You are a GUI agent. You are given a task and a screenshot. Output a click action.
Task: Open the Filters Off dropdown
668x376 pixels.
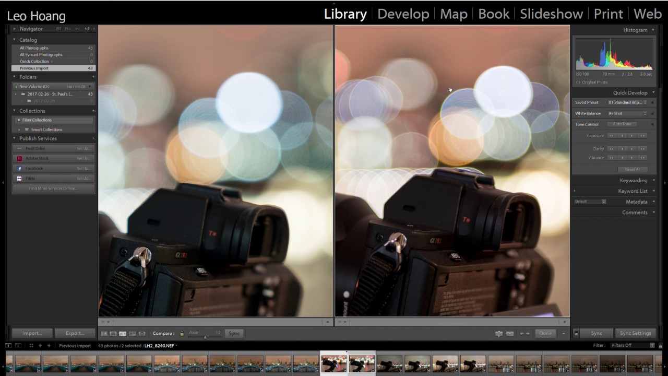pos(633,345)
